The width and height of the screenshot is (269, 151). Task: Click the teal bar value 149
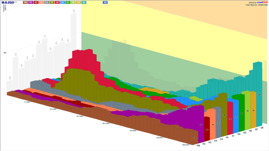pyautogui.click(x=259, y=95)
